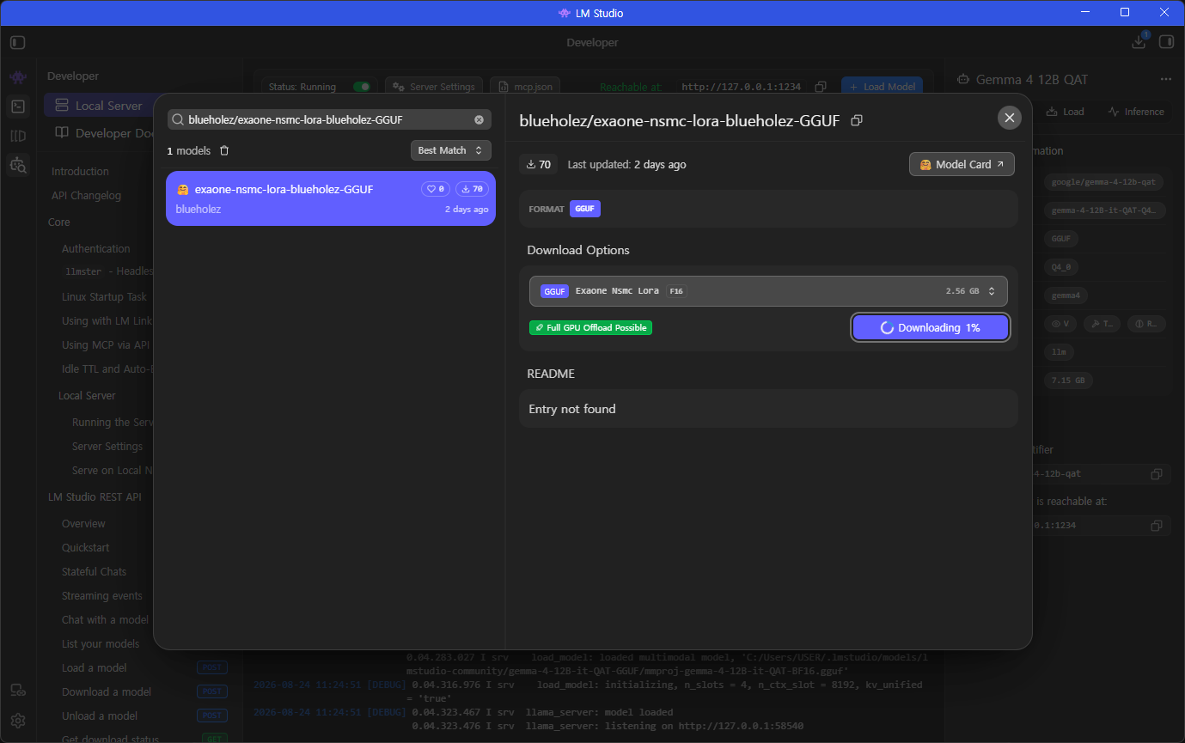
Task: Open the Chat view from the purple rail icon
Action: pyautogui.click(x=18, y=77)
